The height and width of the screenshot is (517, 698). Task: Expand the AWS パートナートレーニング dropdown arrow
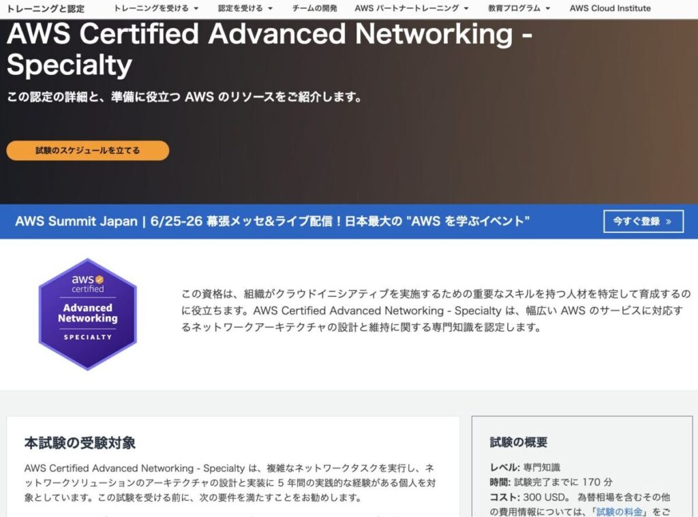(466, 8)
